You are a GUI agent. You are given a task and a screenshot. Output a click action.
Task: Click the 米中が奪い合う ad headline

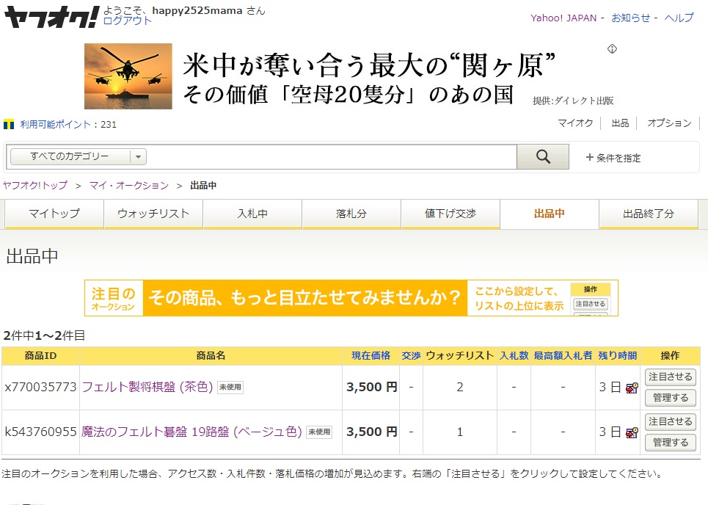coord(368,65)
